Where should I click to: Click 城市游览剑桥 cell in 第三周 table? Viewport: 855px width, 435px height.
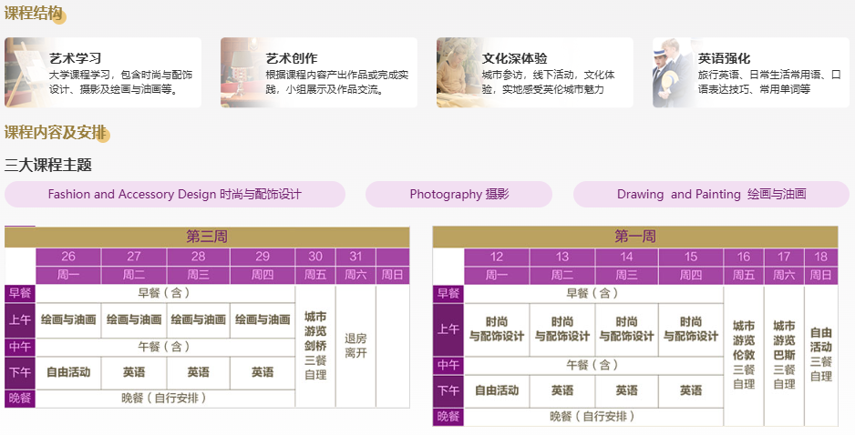pyautogui.click(x=315, y=346)
